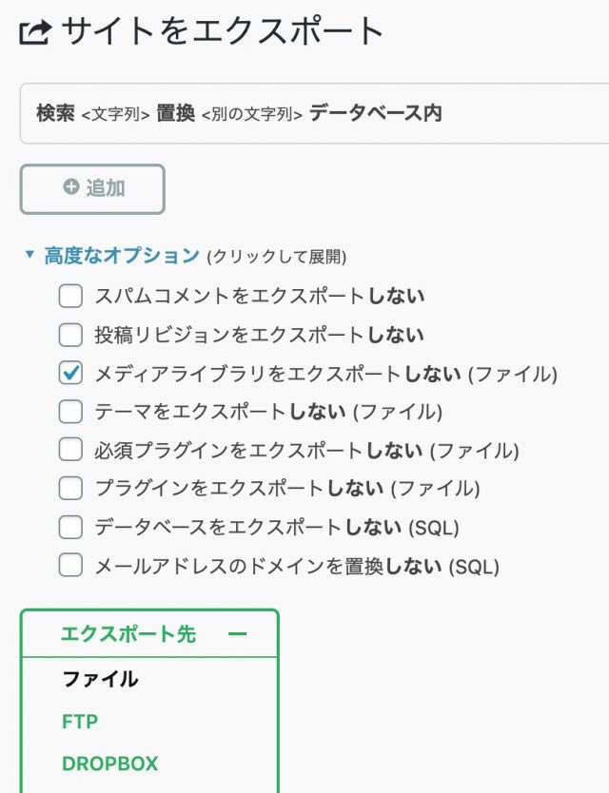Enable メールアドレスのドメインを置換しない checkbox
609x793 pixels.
click(x=70, y=566)
